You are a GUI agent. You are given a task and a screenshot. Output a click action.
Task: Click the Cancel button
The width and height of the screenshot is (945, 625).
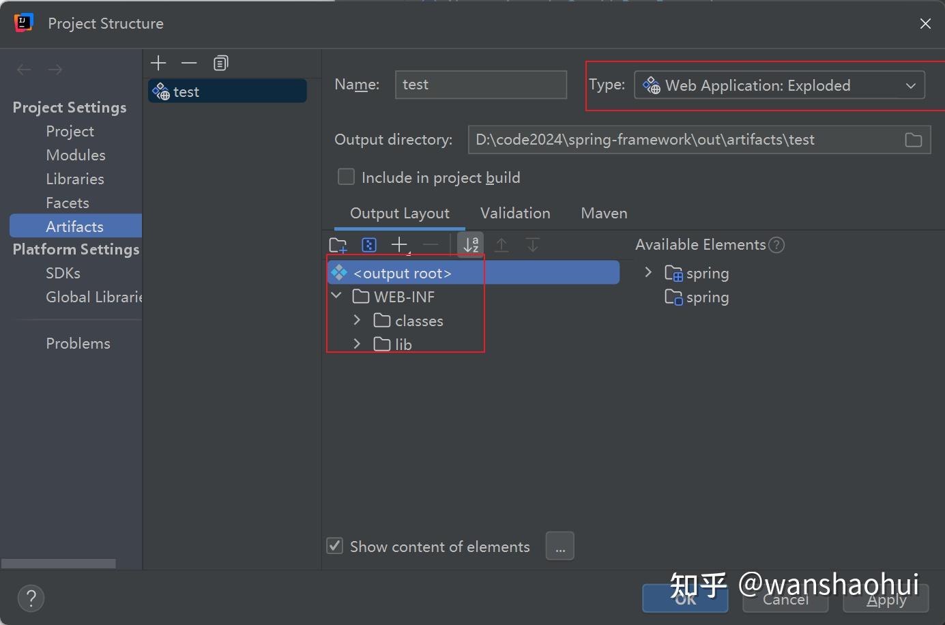click(785, 599)
